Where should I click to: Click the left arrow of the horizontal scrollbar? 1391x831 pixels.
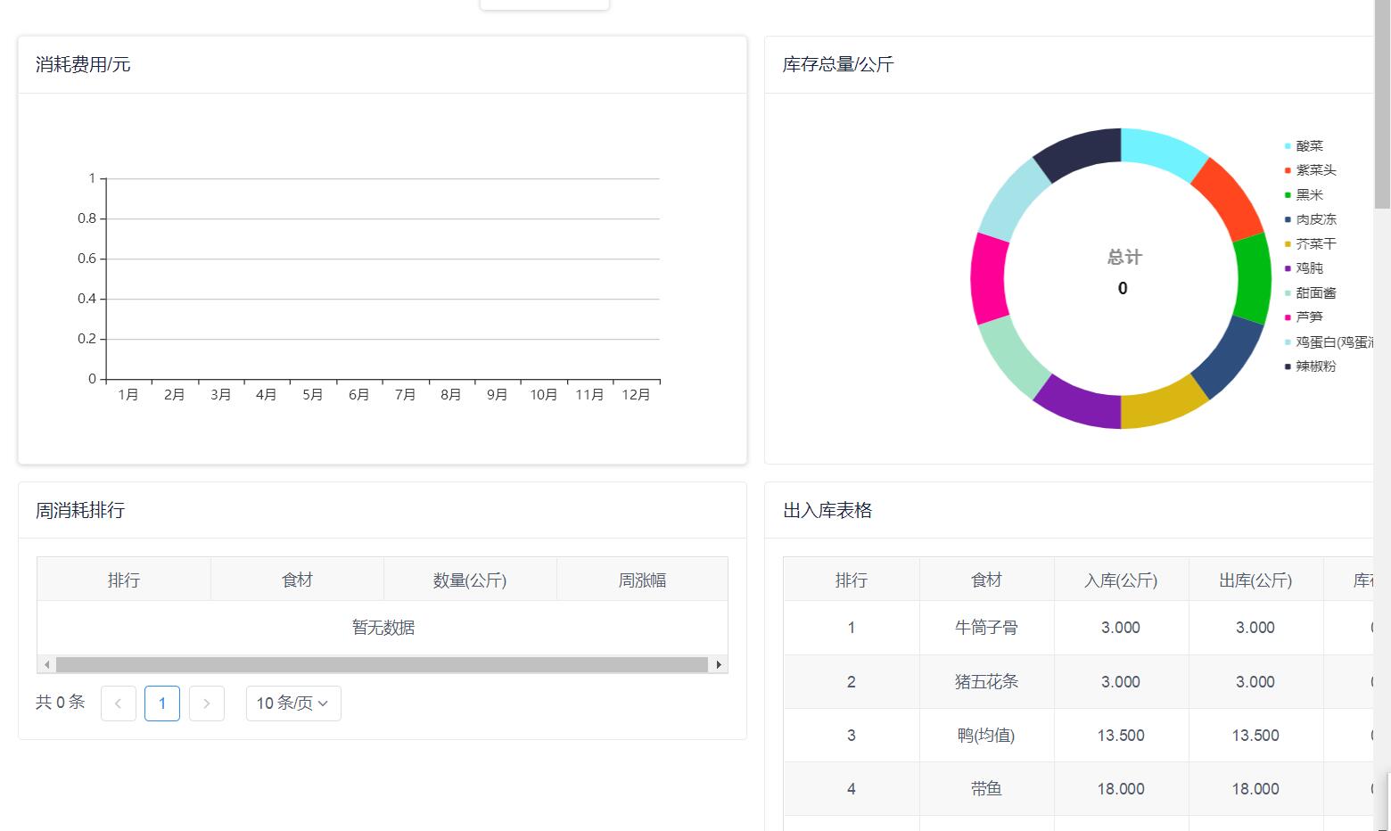46,664
